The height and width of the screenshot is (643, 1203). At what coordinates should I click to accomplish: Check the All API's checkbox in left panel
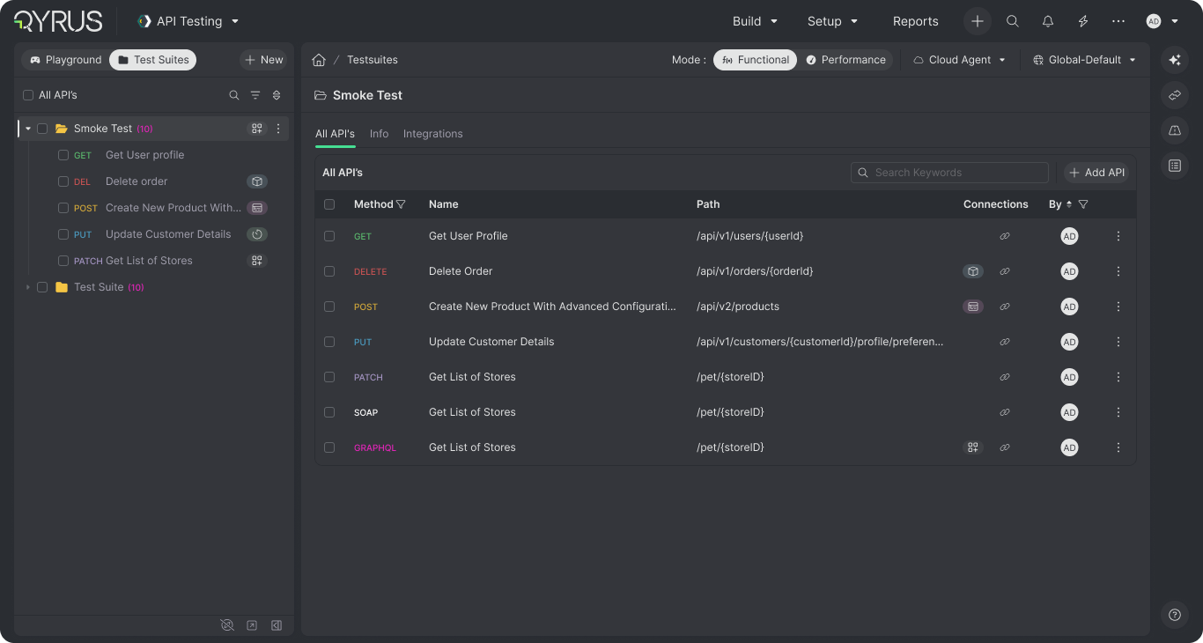[28, 95]
